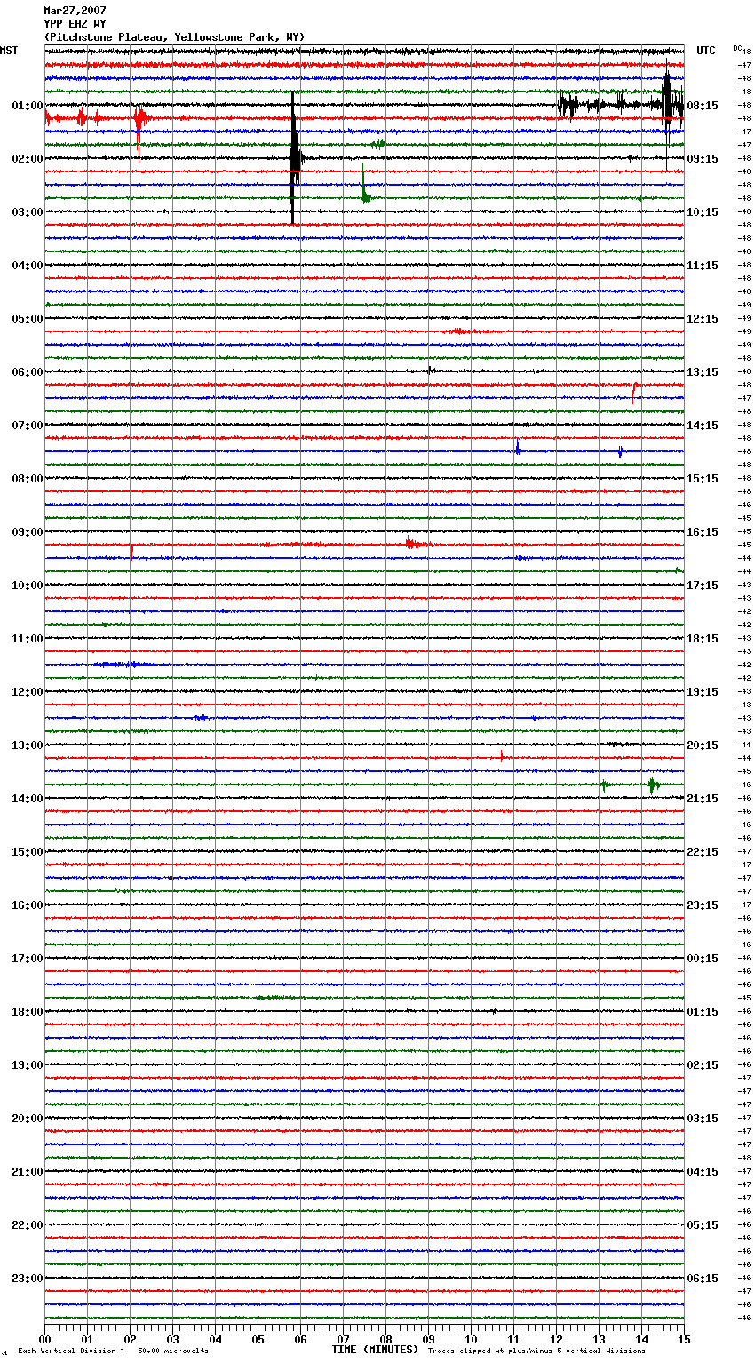Click the Traces clipped at plus/minus note
The height and width of the screenshot is (1363, 755).
(536, 1351)
